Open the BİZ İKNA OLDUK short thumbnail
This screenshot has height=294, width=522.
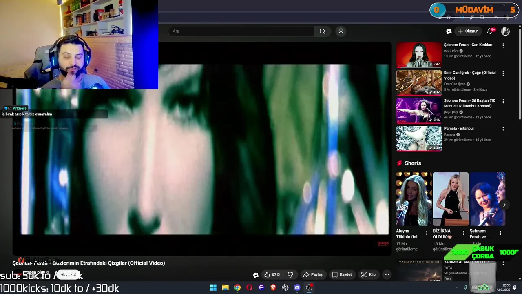(x=451, y=199)
